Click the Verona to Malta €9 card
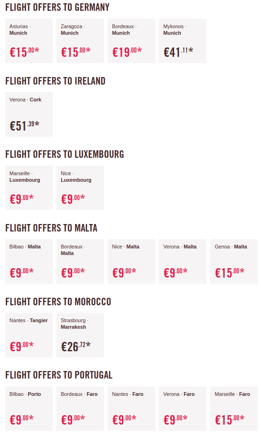Viewport: 261px width, 433px height. click(x=183, y=261)
